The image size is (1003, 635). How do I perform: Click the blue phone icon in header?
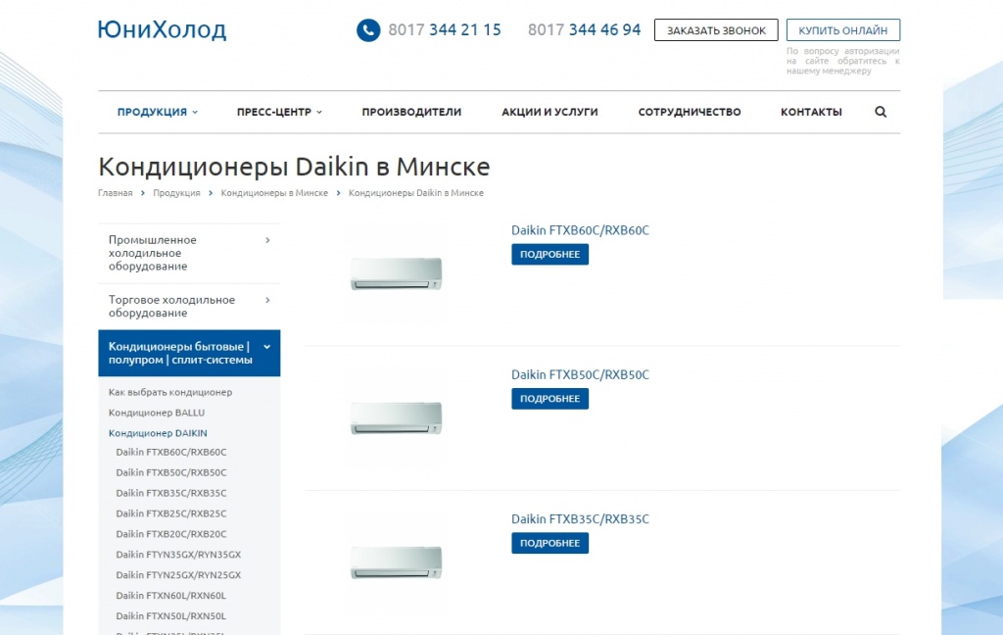point(368,30)
